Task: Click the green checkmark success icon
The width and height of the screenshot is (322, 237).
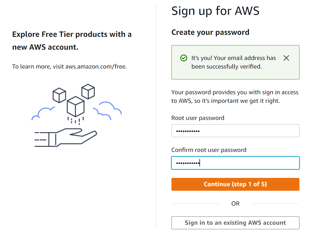Action: [184, 58]
